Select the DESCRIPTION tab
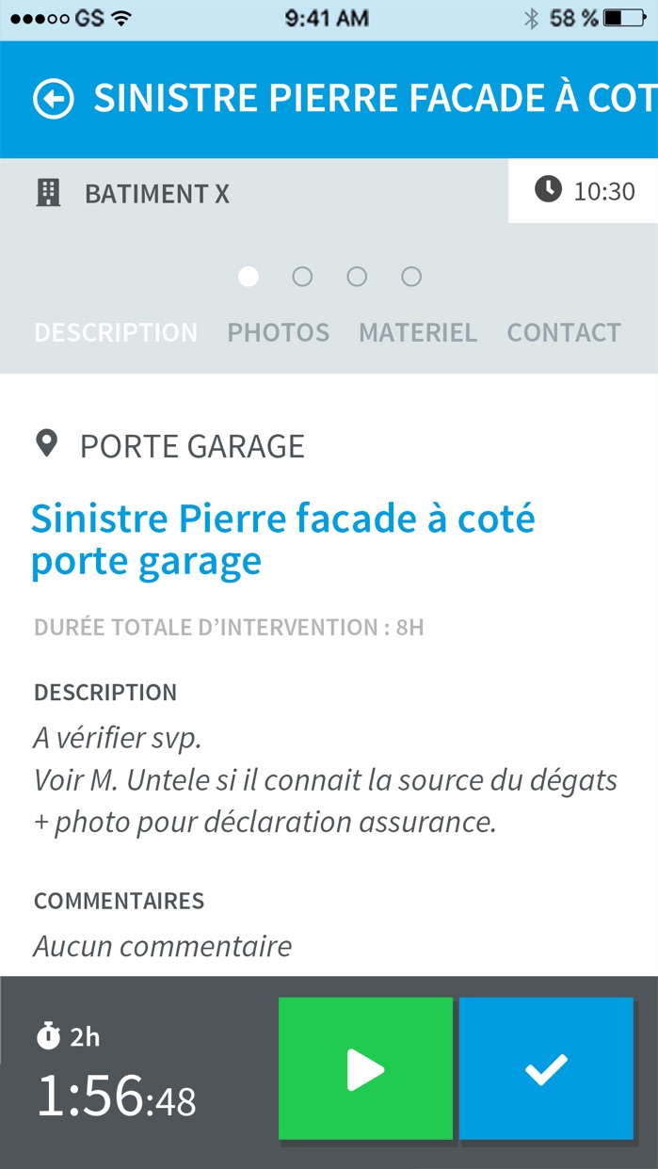The width and height of the screenshot is (658, 1169). point(116,332)
